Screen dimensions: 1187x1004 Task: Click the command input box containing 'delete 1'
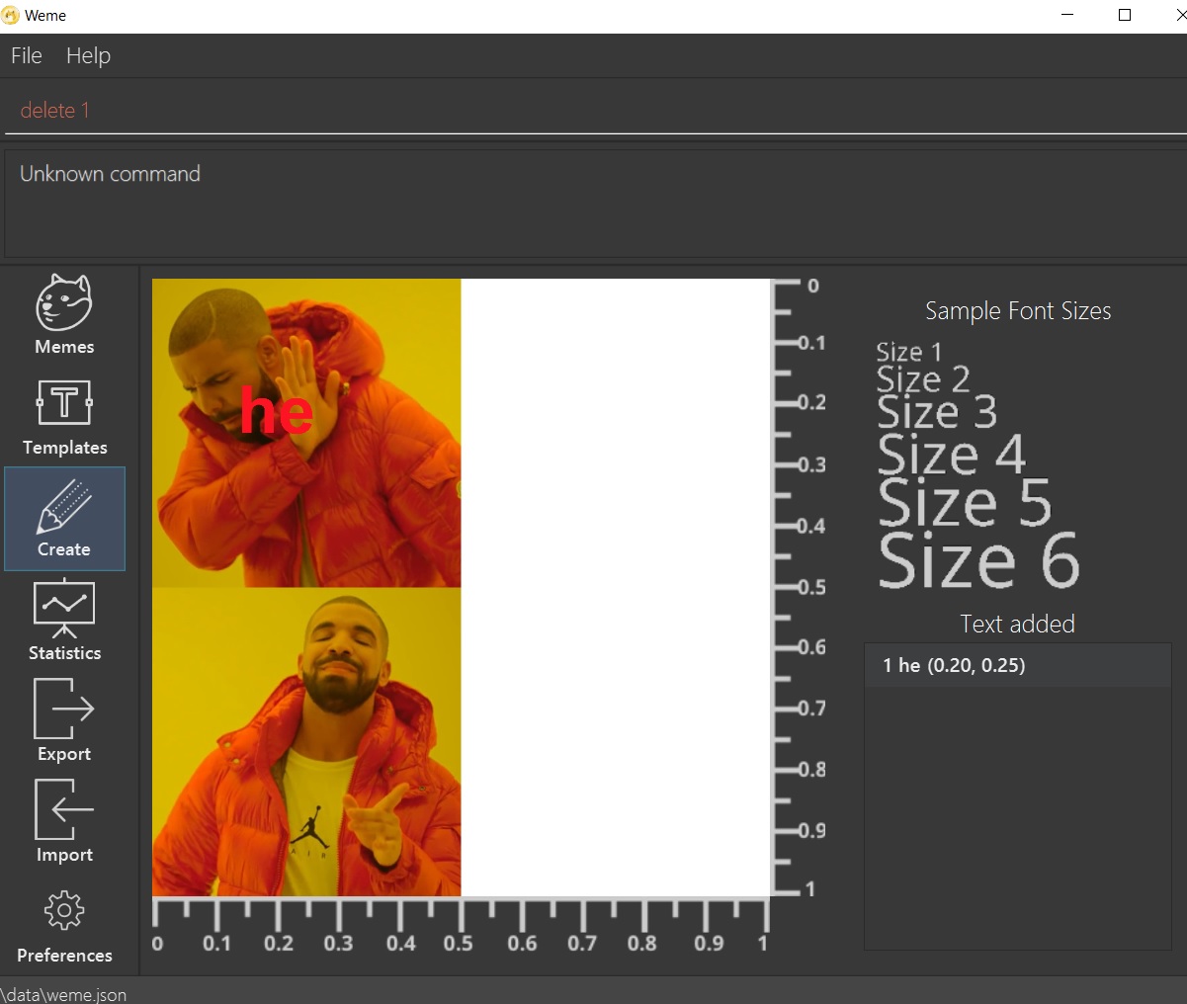pyautogui.click(x=596, y=110)
